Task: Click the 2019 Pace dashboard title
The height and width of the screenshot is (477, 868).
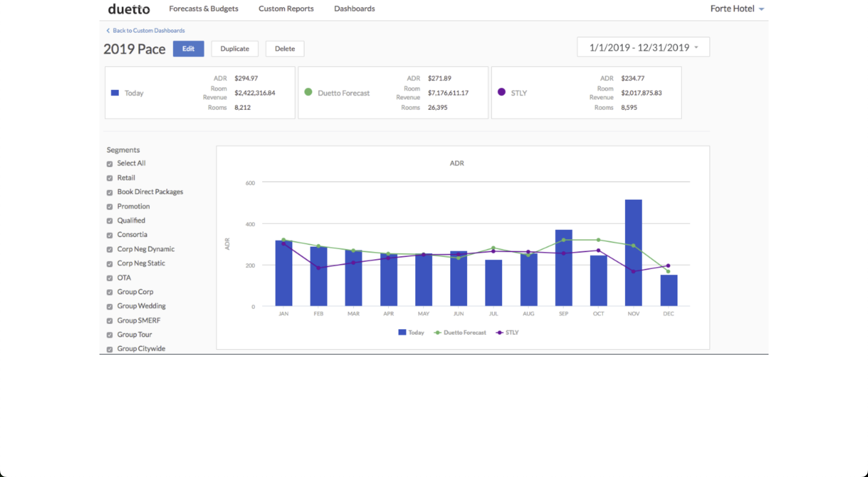Action: (x=134, y=49)
